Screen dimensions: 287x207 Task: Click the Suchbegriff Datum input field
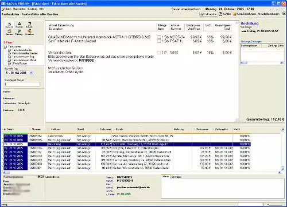pos(22,84)
